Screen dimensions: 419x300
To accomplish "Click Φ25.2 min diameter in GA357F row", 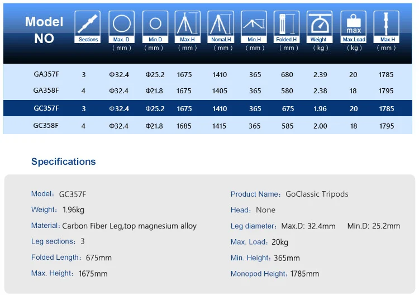I will point(155,74).
